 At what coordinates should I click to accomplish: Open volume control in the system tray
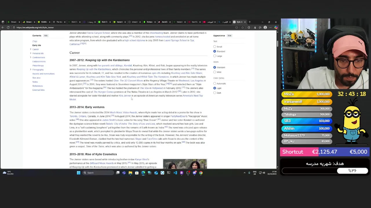point(264,173)
